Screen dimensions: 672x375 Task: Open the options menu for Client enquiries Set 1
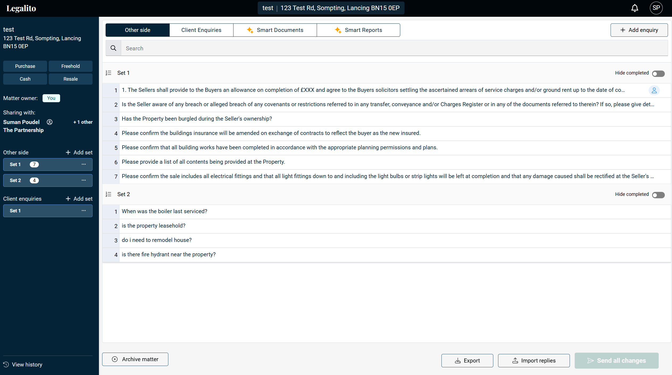(84, 211)
